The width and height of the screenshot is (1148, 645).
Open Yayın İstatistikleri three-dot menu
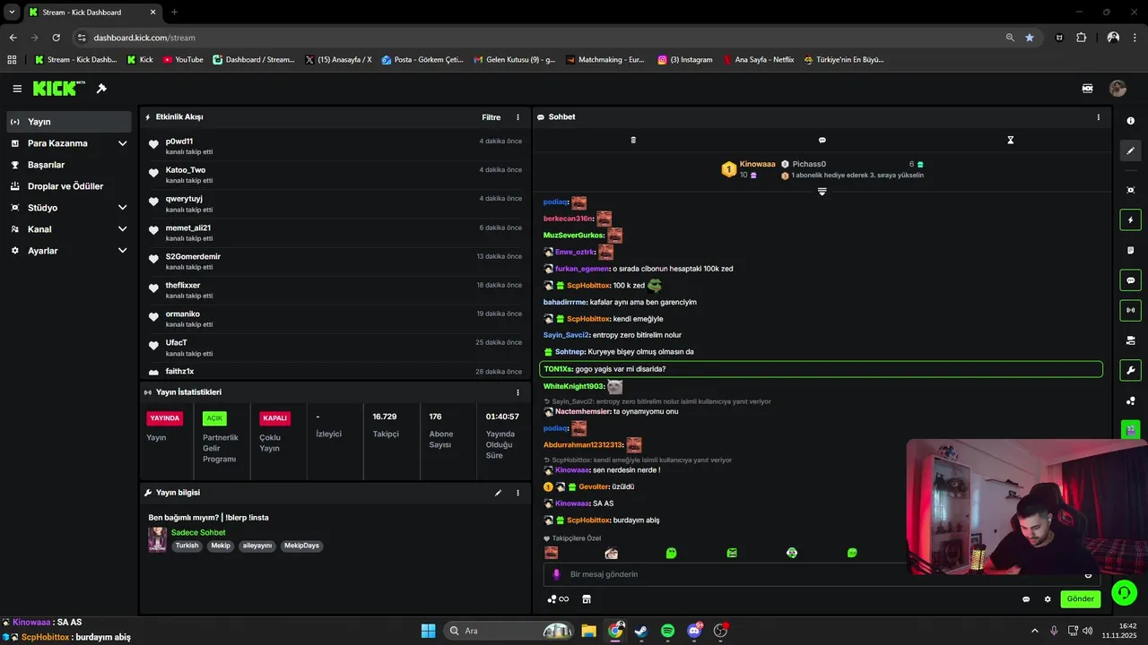tap(517, 392)
